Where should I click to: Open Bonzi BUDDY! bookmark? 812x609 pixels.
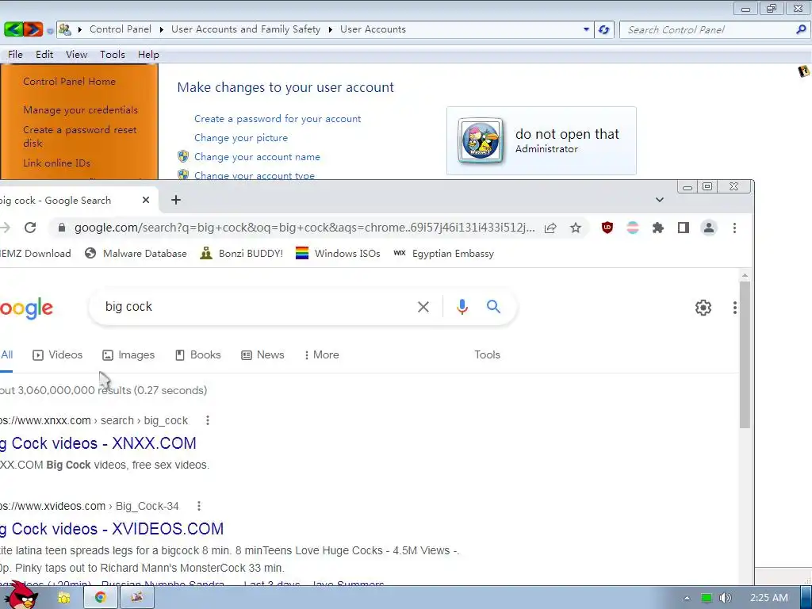pos(241,254)
